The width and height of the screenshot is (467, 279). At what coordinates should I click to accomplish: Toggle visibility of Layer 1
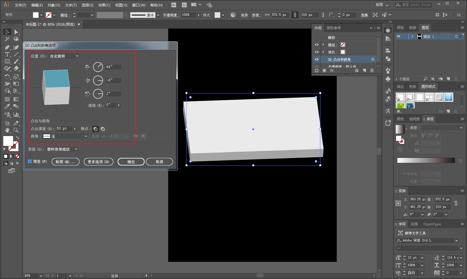[398, 36]
